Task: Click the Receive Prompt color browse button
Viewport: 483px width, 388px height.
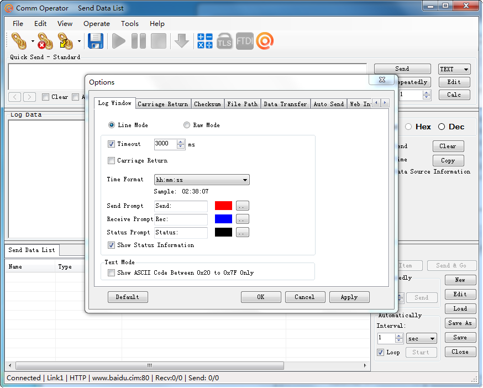Action: click(243, 219)
